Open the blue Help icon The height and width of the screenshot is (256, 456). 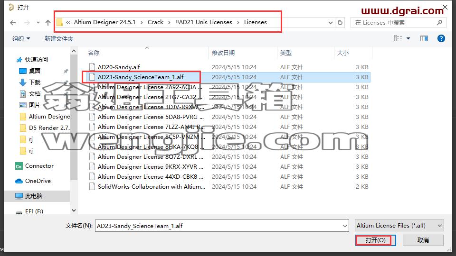(x=441, y=38)
